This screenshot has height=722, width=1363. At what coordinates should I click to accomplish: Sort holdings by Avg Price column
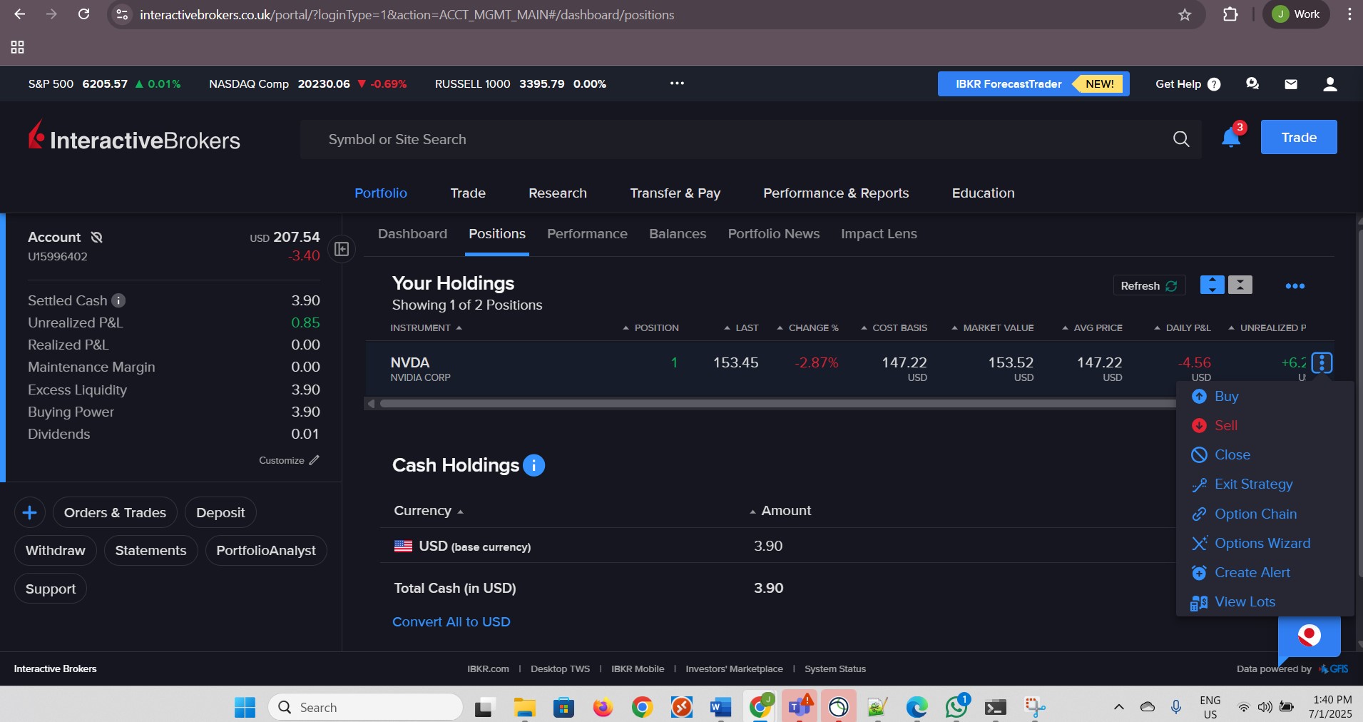[1092, 327]
